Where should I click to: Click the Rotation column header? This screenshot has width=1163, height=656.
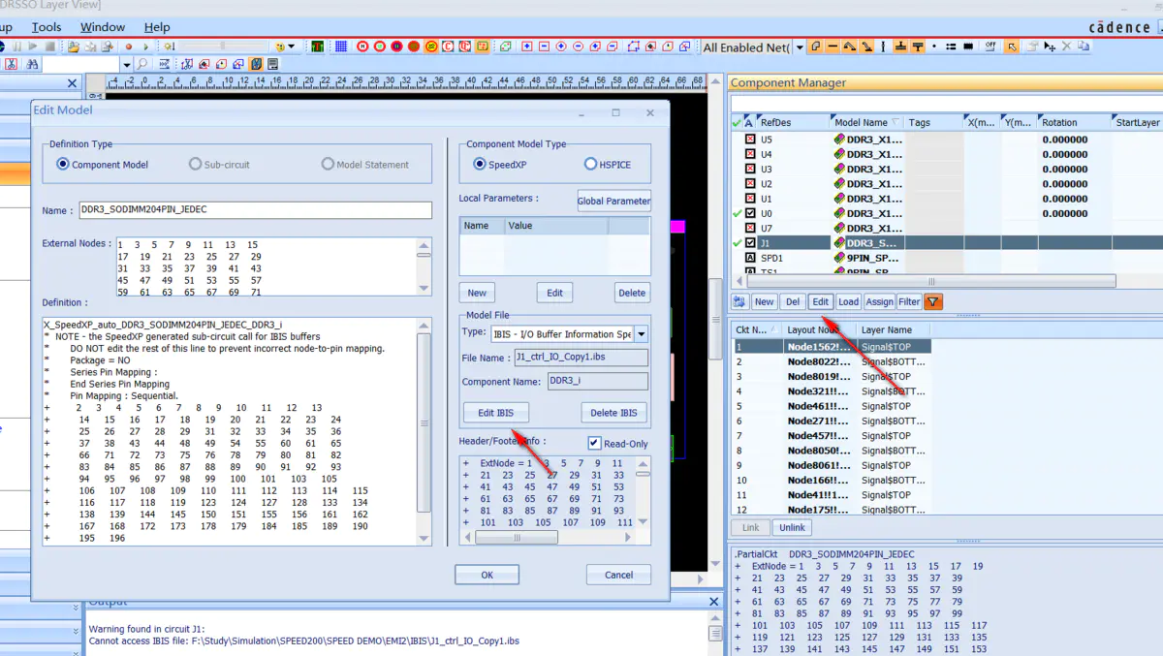tap(1073, 123)
